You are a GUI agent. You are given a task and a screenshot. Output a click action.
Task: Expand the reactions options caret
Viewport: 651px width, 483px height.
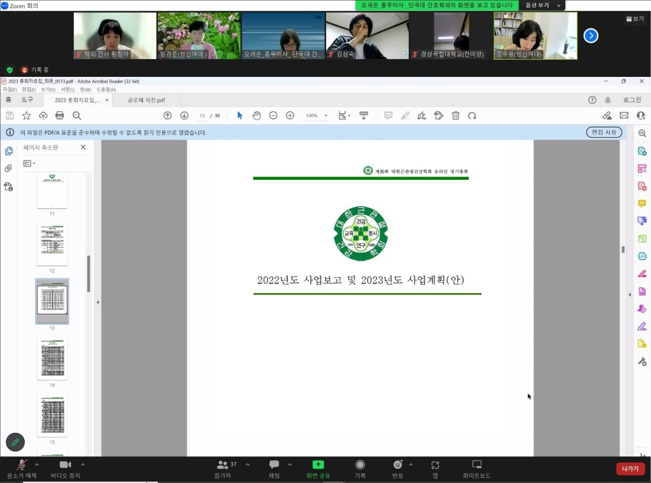(411, 465)
